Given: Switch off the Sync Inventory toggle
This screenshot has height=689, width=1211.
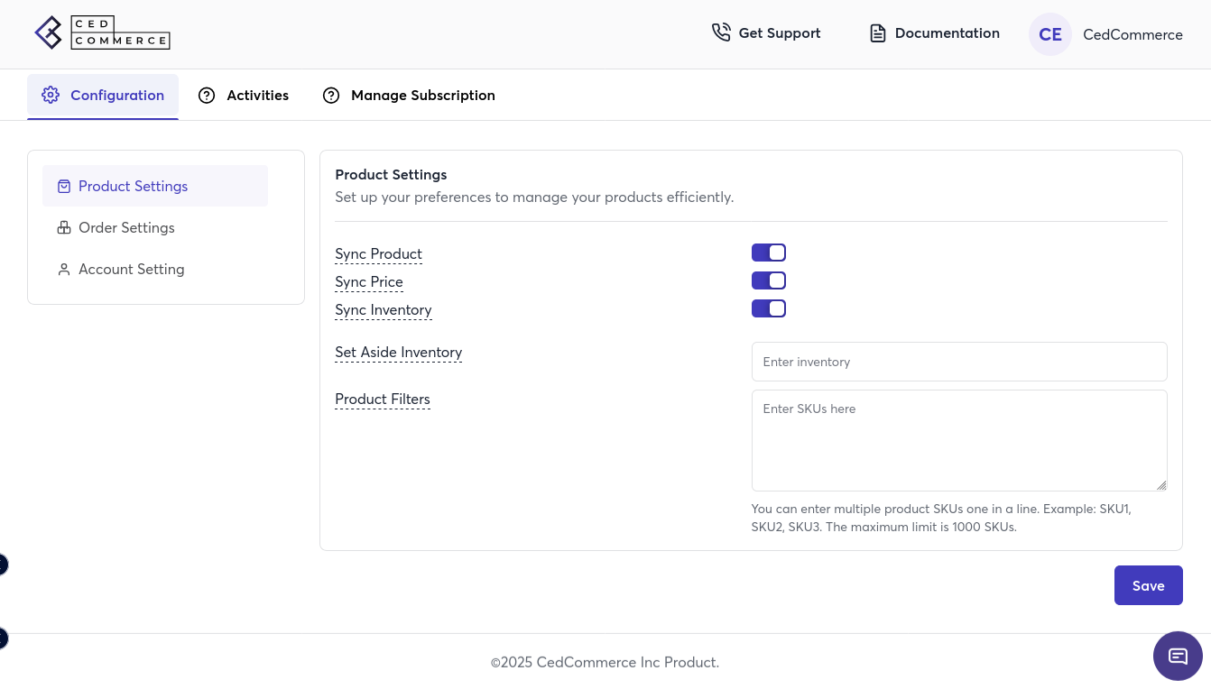Looking at the screenshot, I should coord(768,308).
